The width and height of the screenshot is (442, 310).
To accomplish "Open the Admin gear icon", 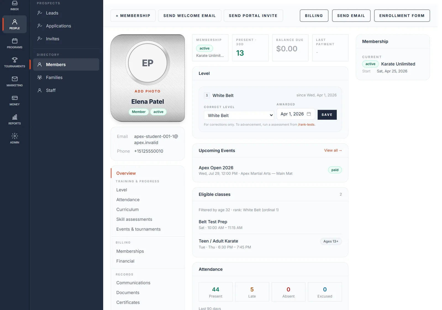I will [15, 136].
